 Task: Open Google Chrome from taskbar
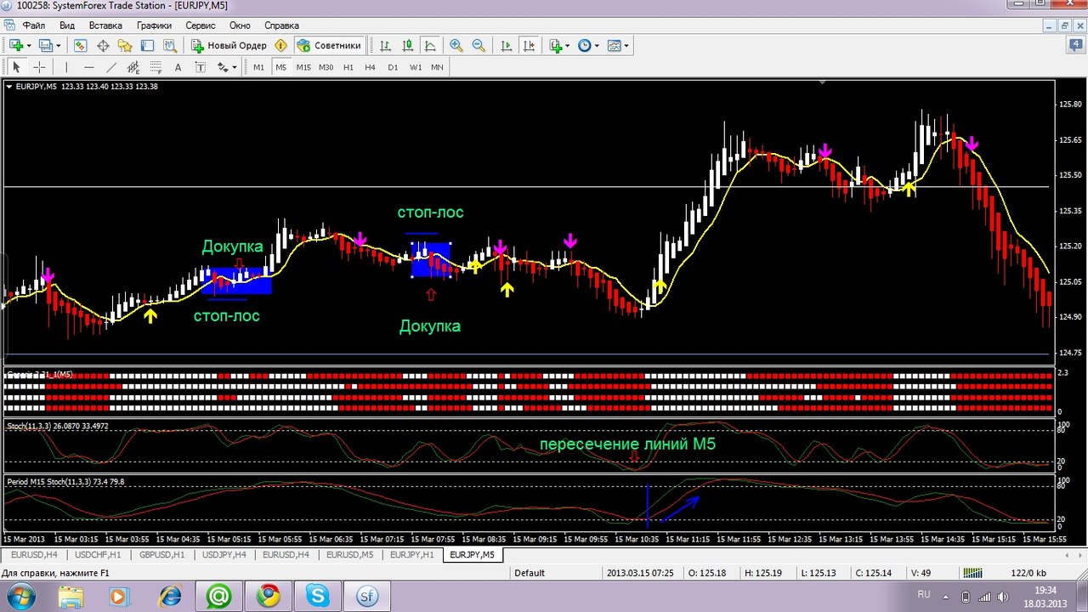(269, 597)
